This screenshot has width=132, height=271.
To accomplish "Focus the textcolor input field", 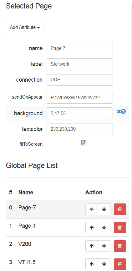I will click(x=80, y=129).
